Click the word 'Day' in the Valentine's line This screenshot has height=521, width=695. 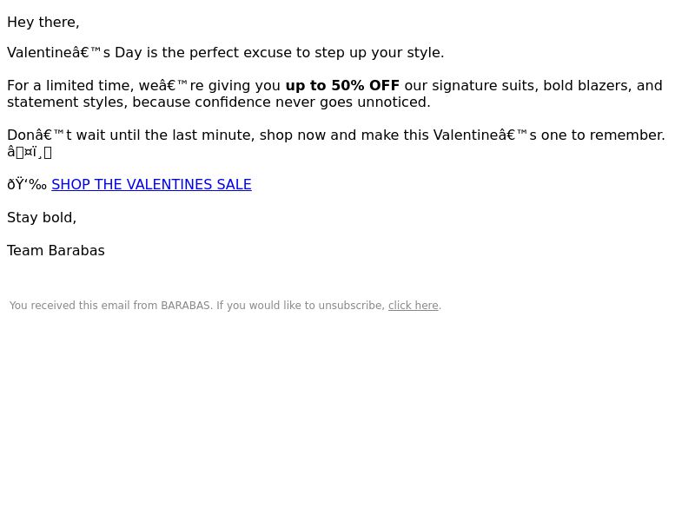pyautogui.click(x=128, y=53)
